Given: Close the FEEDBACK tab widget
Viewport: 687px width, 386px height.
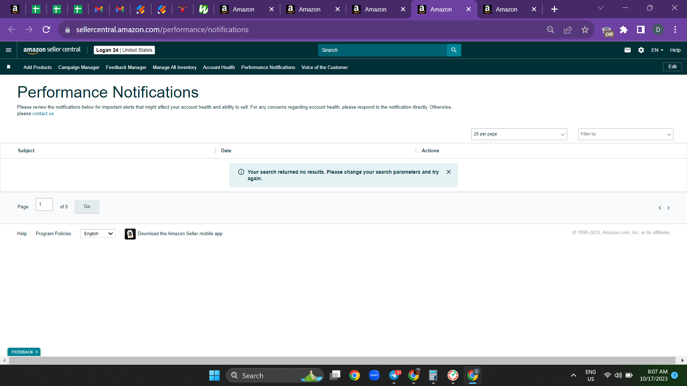Looking at the screenshot, I should pos(36,352).
